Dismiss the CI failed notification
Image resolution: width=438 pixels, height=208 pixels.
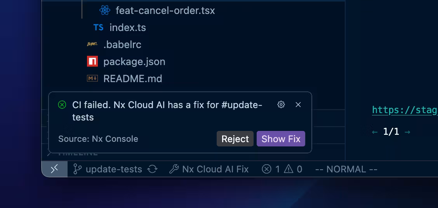tap(298, 105)
